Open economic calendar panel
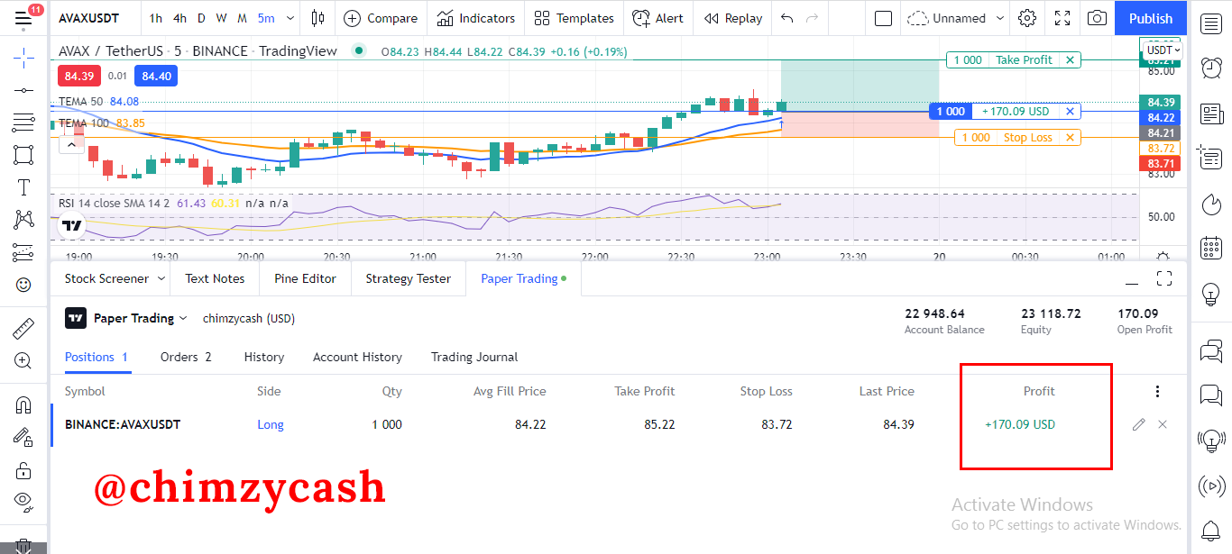 1210,248
